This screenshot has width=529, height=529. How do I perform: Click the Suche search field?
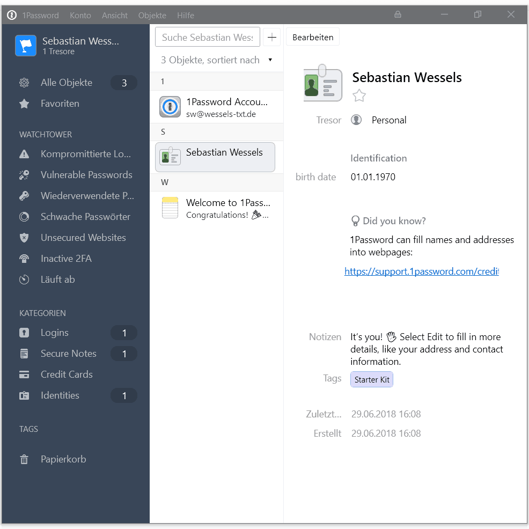pyautogui.click(x=208, y=37)
